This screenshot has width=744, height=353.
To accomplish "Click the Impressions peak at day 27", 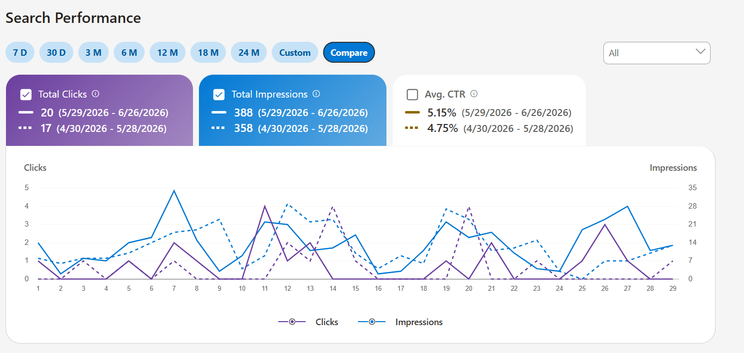I will 627,206.
